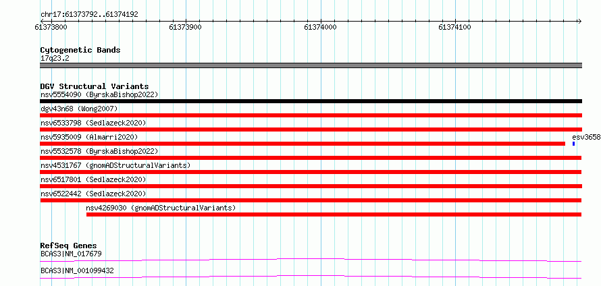Click the 61374100 ruler tick label
This screenshot has height=286, width=601.
click(x=454, y=27)
